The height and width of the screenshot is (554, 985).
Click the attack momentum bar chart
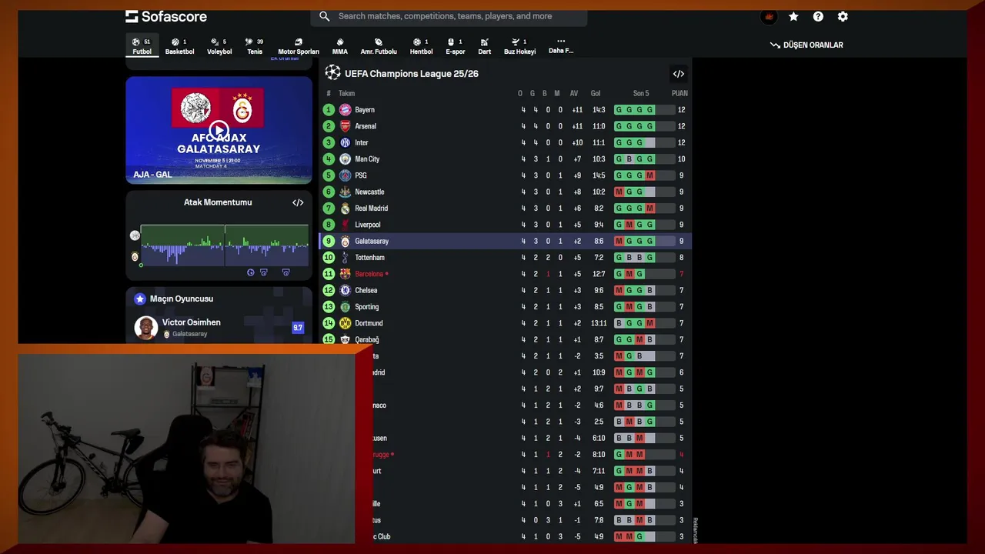[x=225, y=245]
